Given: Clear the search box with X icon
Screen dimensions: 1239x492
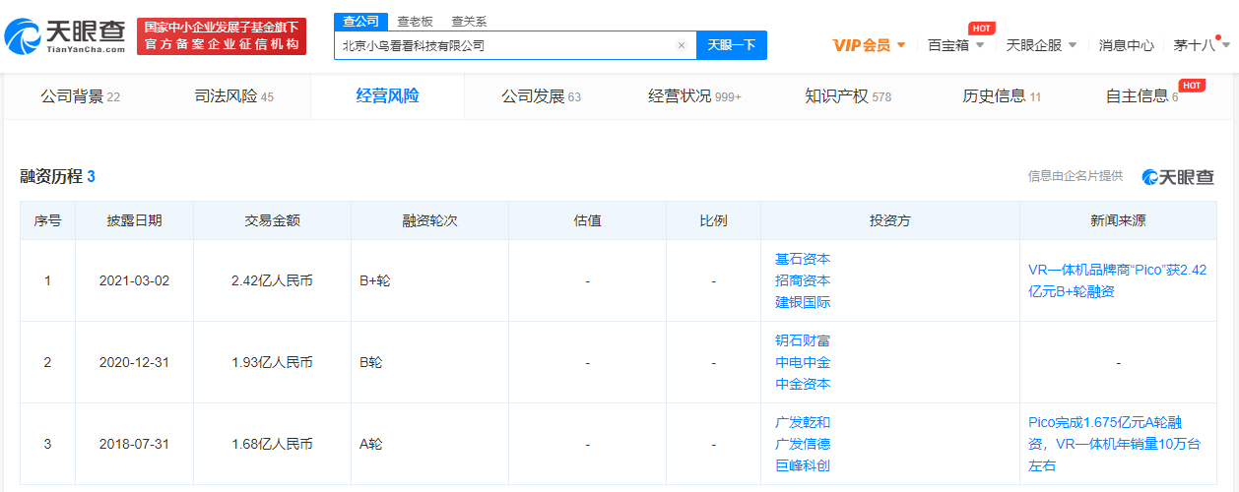Looking at the screenshot, I should point(681,45).
